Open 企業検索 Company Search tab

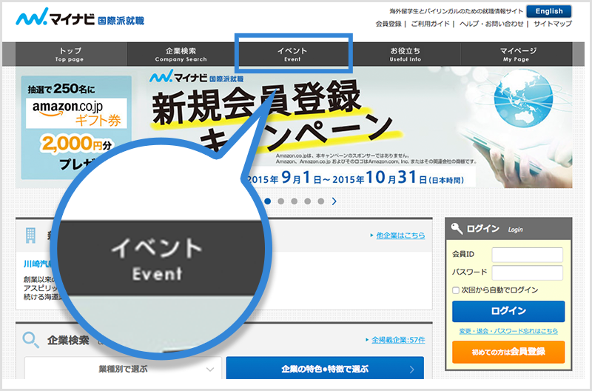(x=181, y=54)
